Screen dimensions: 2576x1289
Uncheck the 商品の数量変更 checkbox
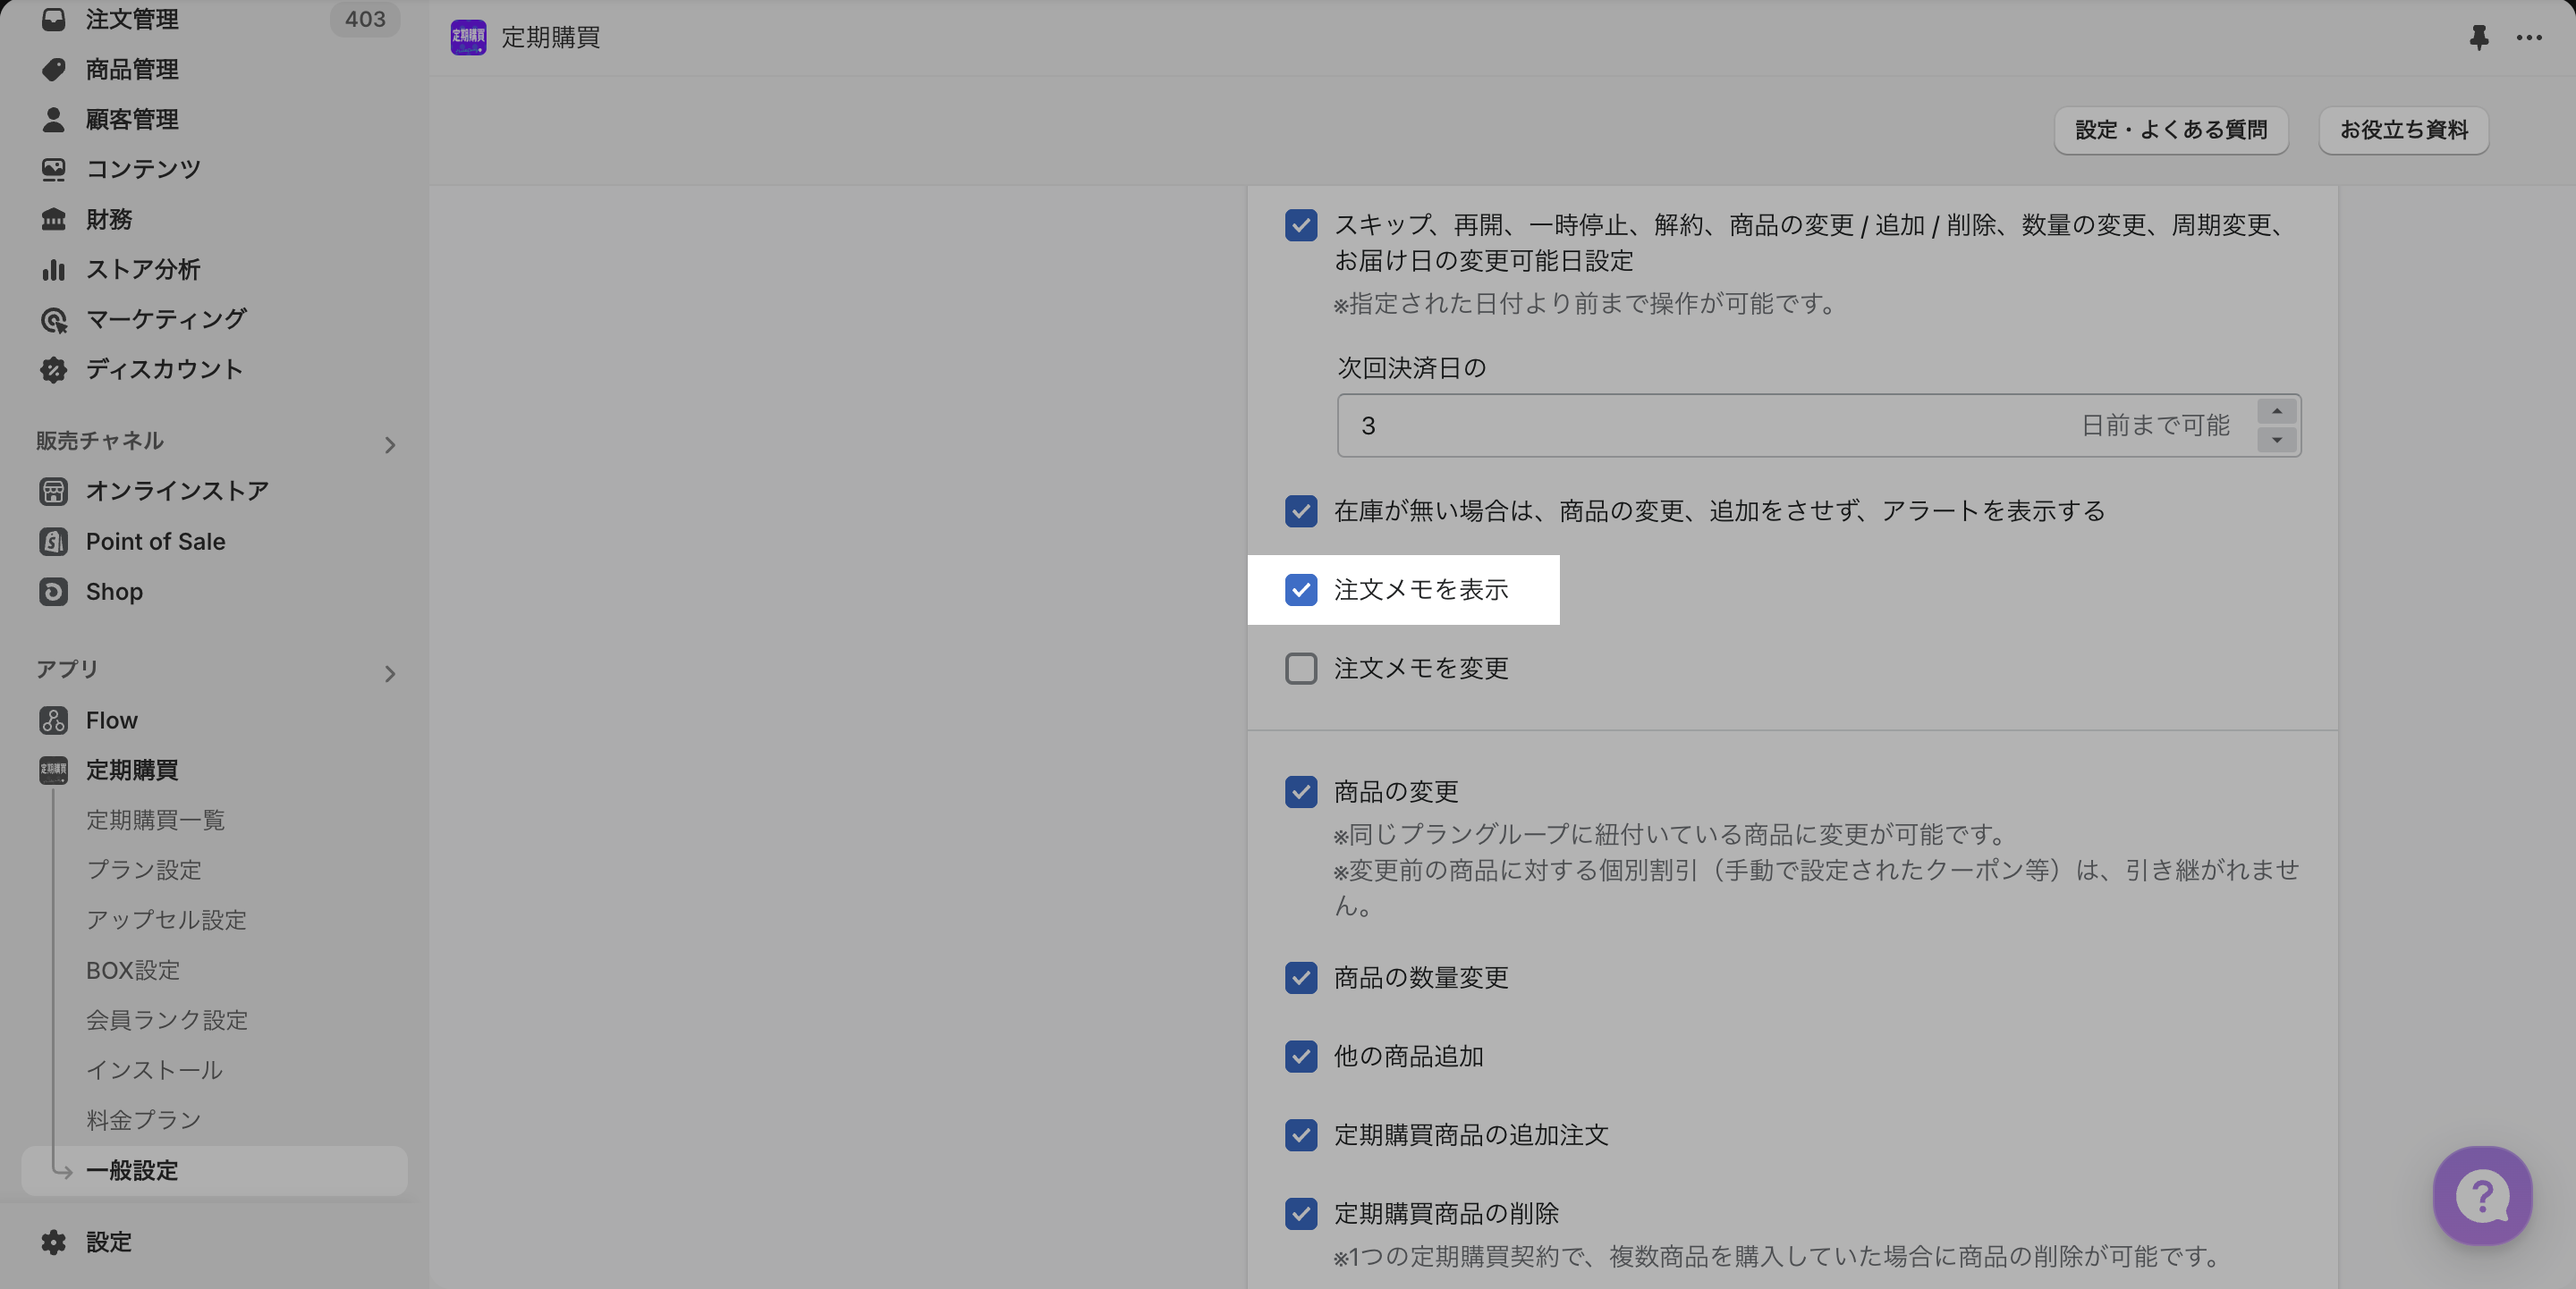click(x=1301, y=976)
